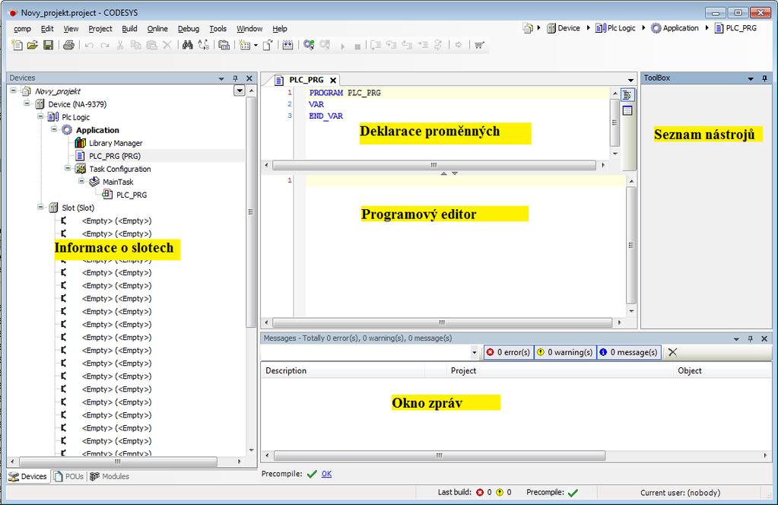The width and height of the screenshot is (778, 505).
Task: Open the Edit menu
Action: click(47, 29)
